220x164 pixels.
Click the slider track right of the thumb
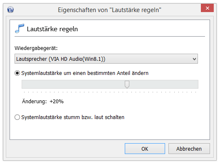click(164, 84)
